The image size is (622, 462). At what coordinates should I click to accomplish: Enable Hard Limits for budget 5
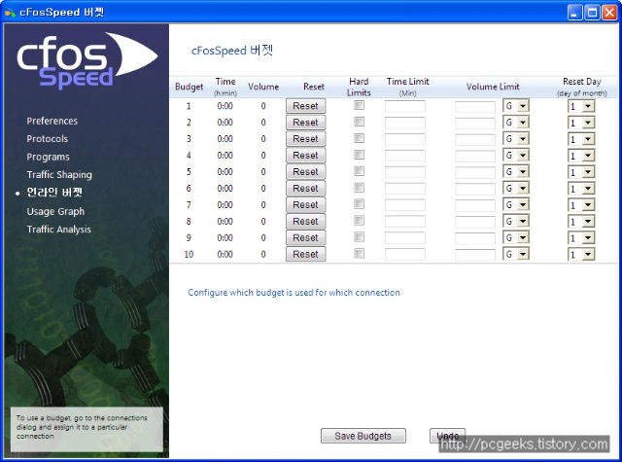click(359, 171)
